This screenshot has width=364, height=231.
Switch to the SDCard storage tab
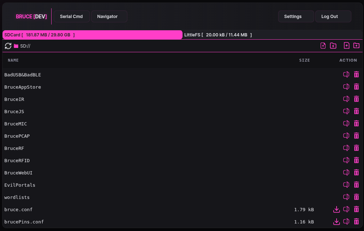(x=92, y=35)
